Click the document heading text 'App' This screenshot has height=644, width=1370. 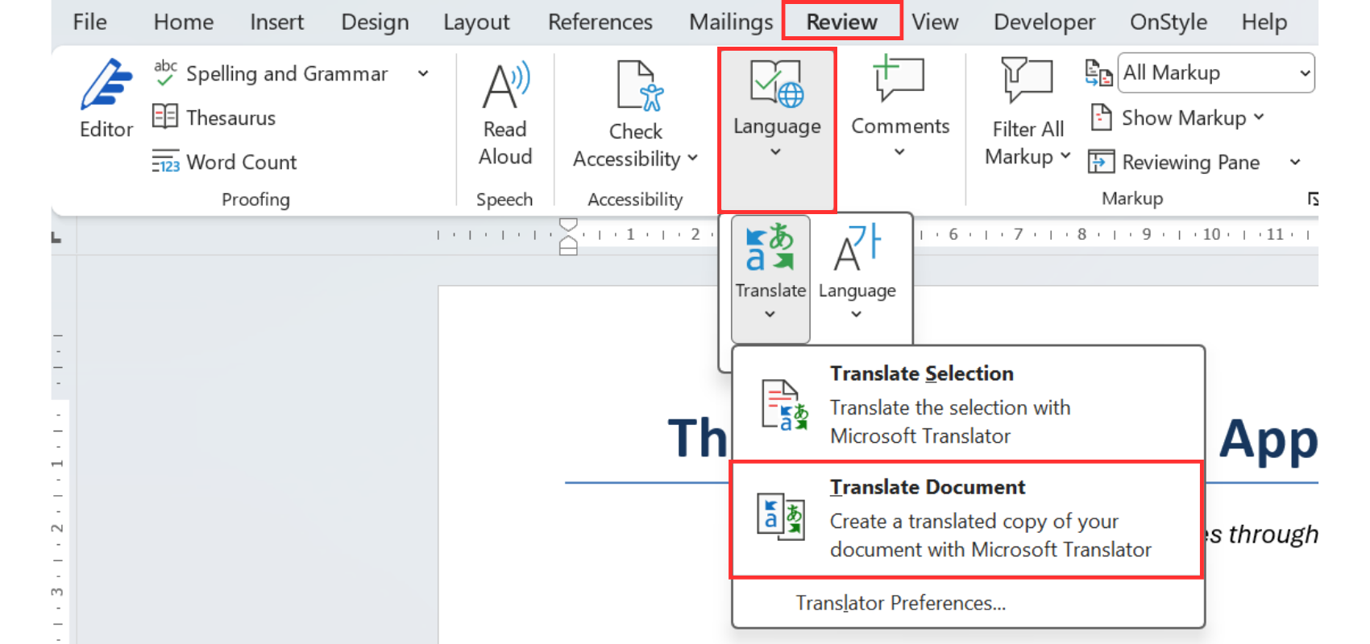tap(1268, 440)
